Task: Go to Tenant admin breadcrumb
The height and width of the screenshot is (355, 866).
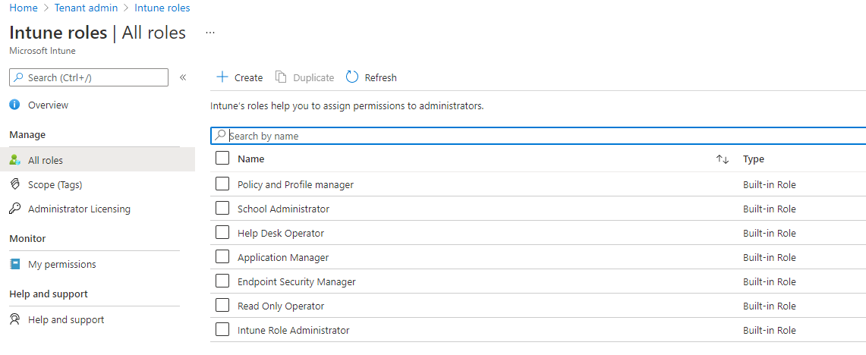Action: click(x=87, y=8)
